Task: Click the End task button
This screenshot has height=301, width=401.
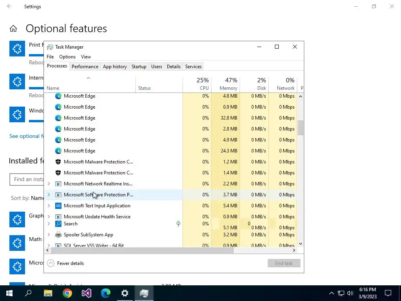Action: point(284,263)
